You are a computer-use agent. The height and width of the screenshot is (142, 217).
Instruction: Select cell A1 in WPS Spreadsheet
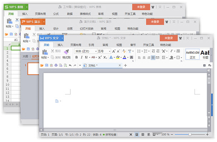coord(16,48)
